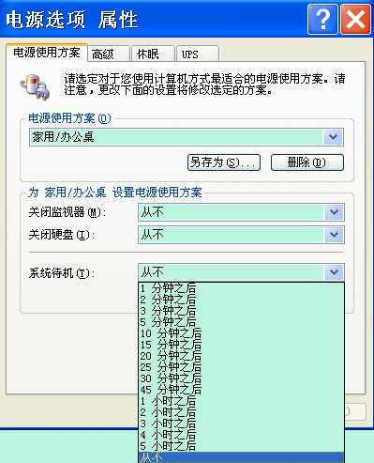The image size is (374, 463).
Task: Select 45 分钟之后 in standby list
Action: pyautogui.click(x=241, y=390)
